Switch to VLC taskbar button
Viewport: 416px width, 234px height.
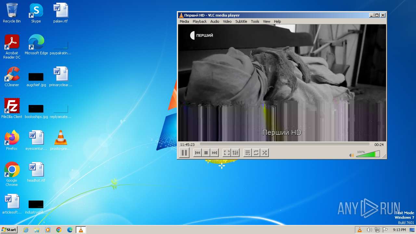(81, 230)
